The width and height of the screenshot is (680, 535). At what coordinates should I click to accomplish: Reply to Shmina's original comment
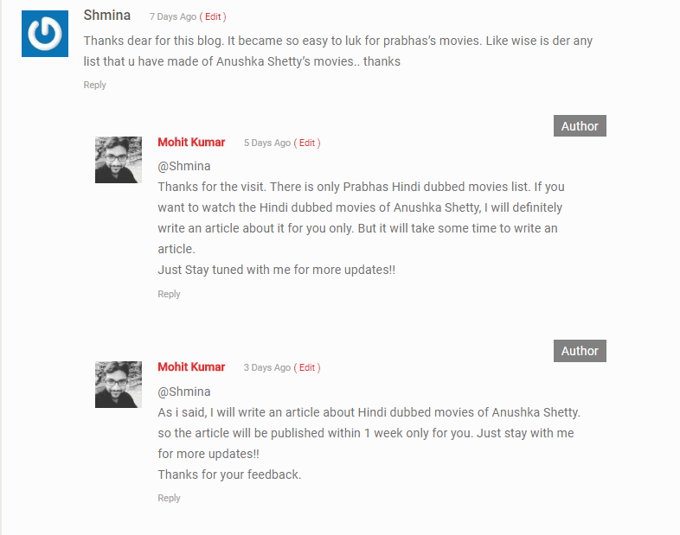pyautogui.click(x=94, y=85)
